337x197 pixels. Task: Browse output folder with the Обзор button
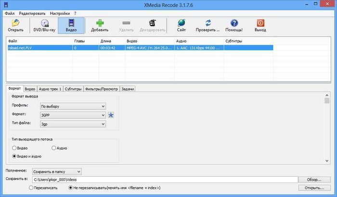coord(314,180)
